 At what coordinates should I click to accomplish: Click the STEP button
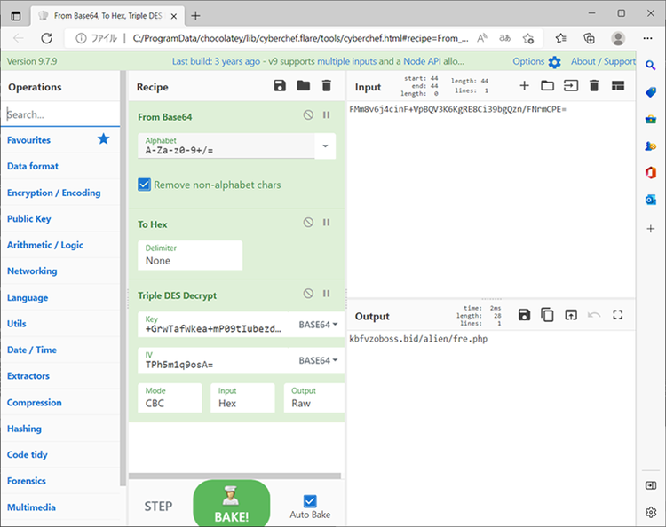pyautogui.click(x=158, y=507)
